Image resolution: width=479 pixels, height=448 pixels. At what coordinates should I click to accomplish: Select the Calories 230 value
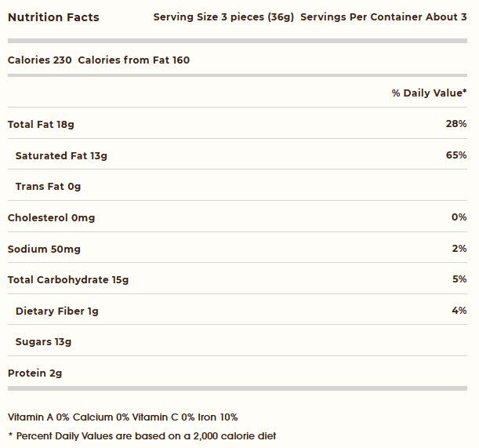pyautogui.click(x=40, y=60)
